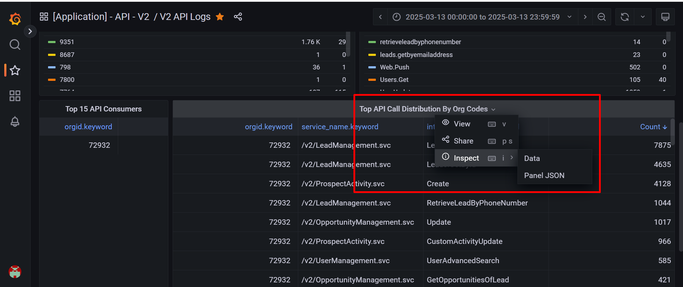The image size is (683, 287).
Task: Open the Dashboards grid icon in sidebar
Action: (x=15, y=96)
